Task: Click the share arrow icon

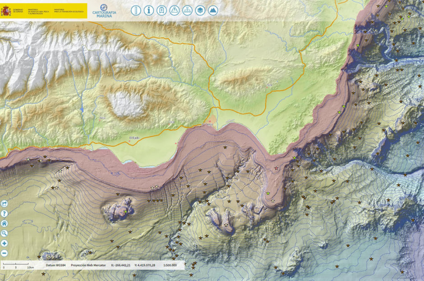Action: click(x=5, y=204)
